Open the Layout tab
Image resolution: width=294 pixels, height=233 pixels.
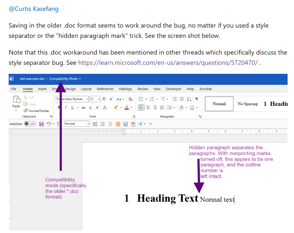tap(86, 89)
